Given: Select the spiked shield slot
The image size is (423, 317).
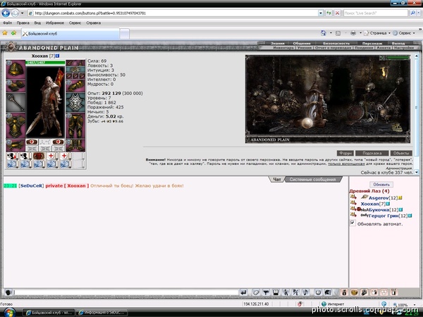Looking at the screenshot, I should (75, 102).
